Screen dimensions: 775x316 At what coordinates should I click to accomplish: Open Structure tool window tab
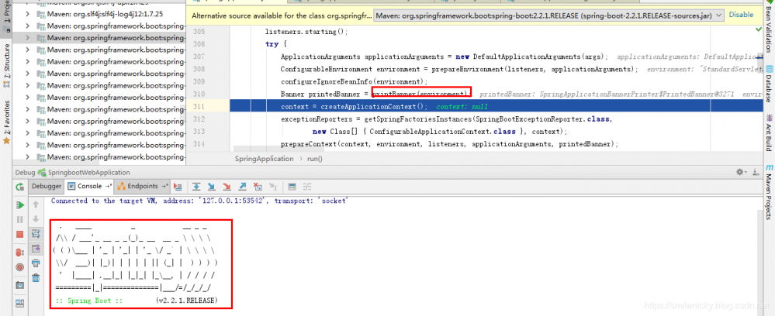(x=6, y=65)
